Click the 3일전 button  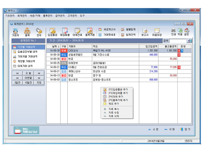coord(17,82)
